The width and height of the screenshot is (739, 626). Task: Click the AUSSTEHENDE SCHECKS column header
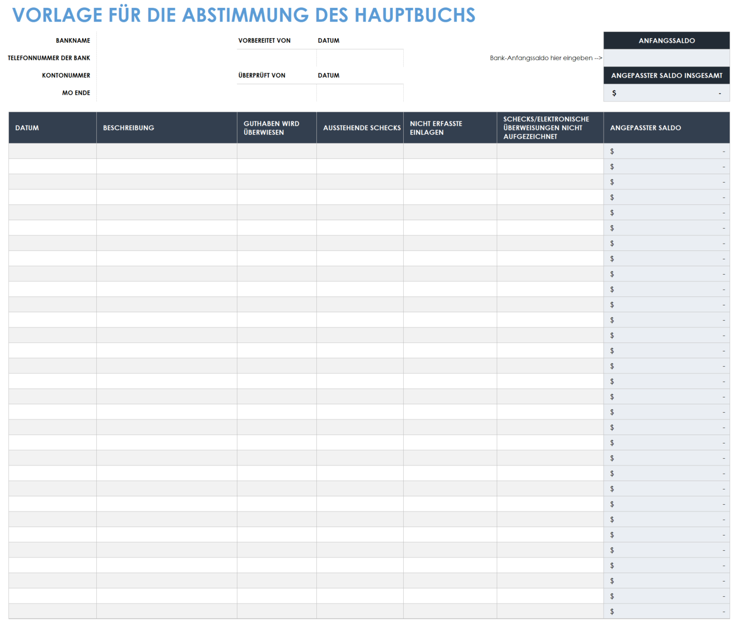point(360,128)
